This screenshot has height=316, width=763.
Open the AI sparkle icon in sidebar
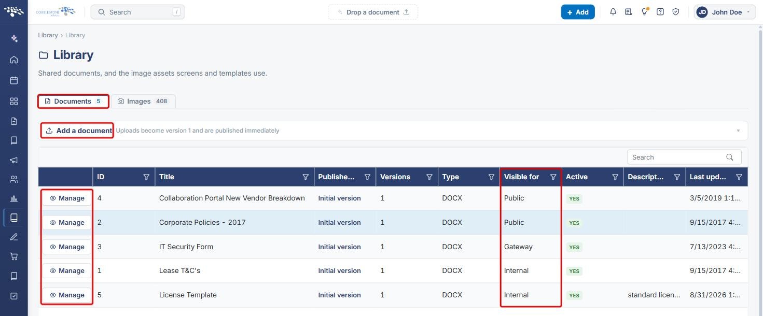pyautogui.click(x=14, y=39)
